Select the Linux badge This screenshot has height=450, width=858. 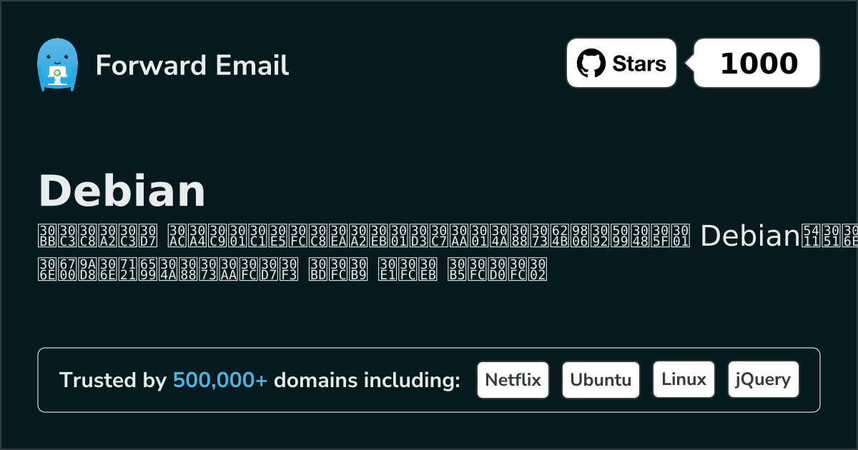[684, 379]
